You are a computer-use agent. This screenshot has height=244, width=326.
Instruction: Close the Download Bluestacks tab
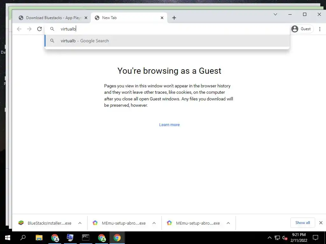pos(86,18)
